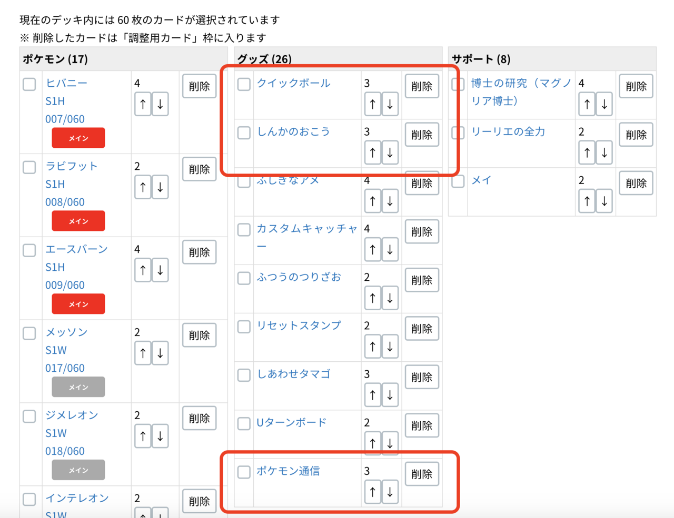The height and width of the screenshot is (518, 674).
Task: Decrease しんかのおこう count with down arrow
Action: 390,153
